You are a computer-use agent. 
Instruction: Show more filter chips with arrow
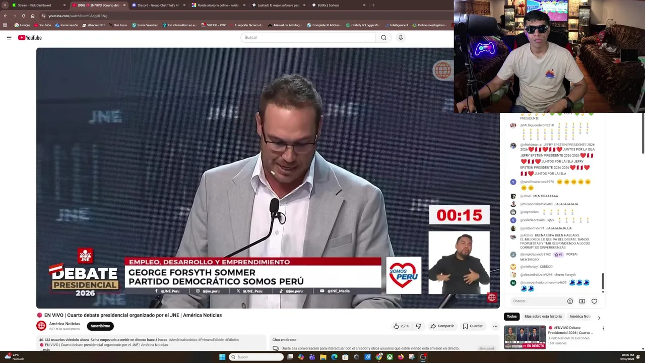pos(599,318)
